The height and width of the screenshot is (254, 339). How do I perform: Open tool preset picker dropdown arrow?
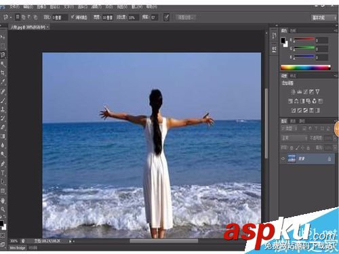(11, 18)
